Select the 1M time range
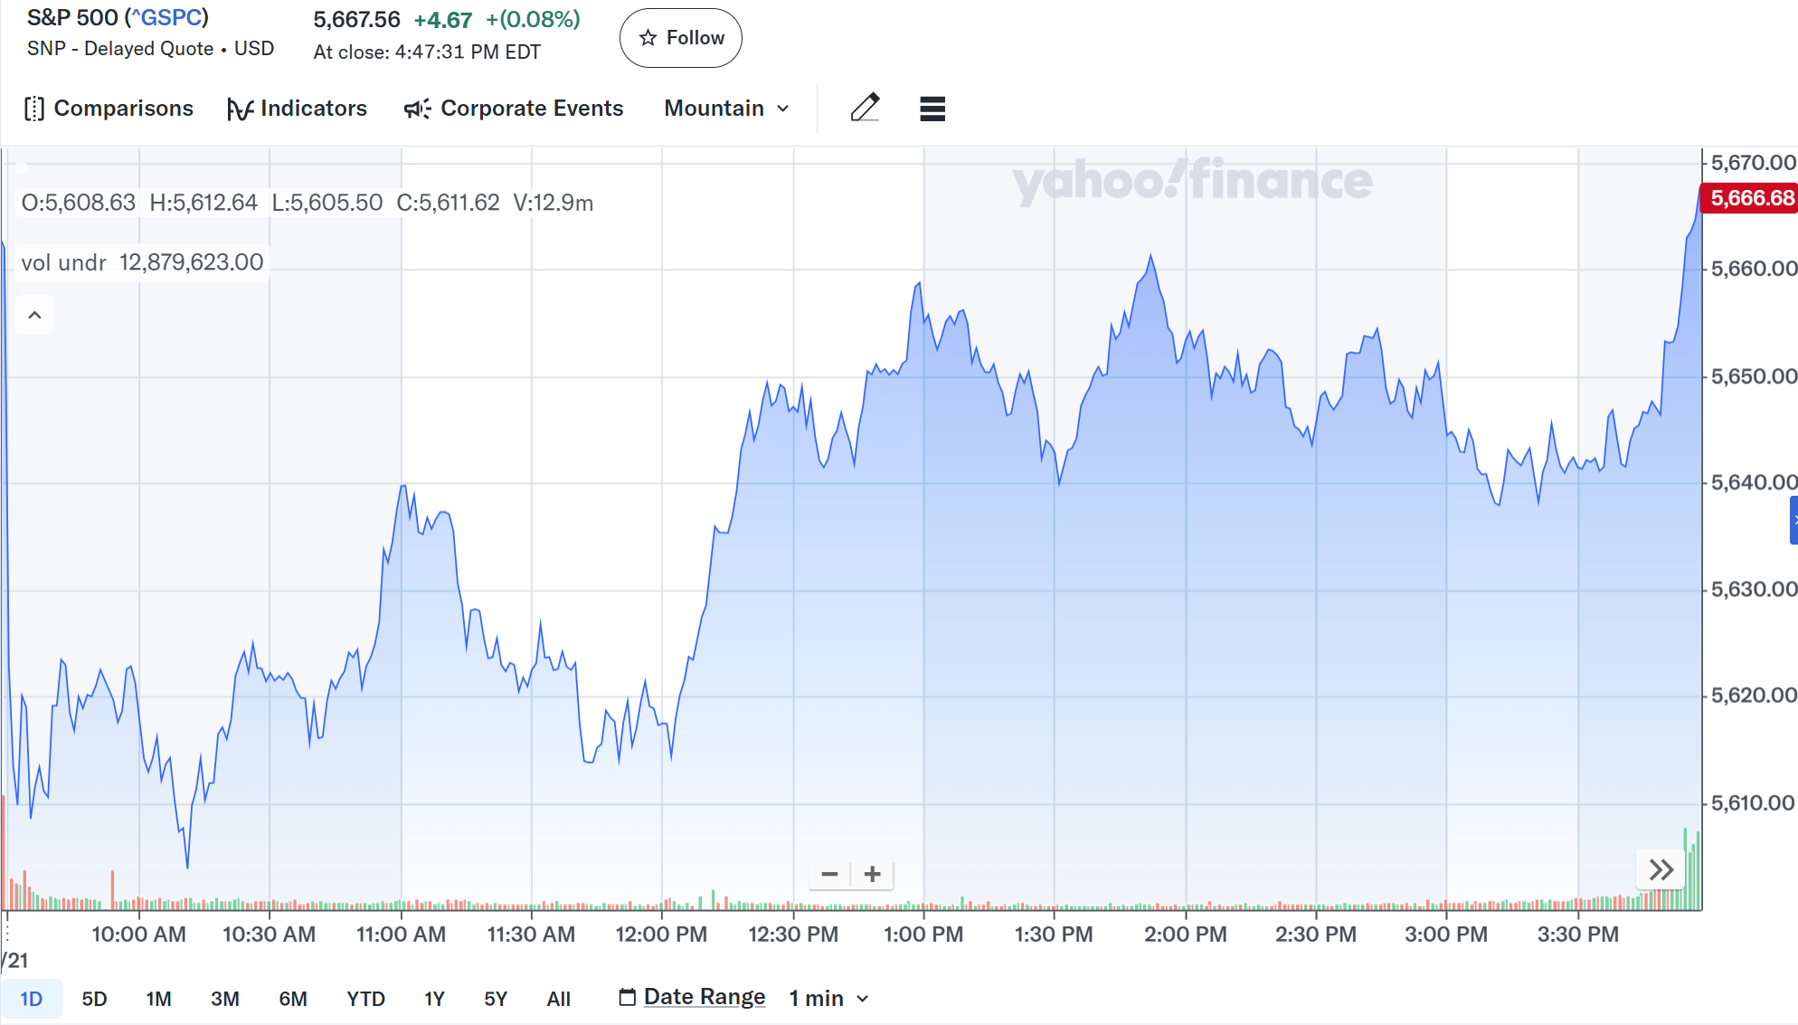This screenshot has width=1798, height=1025. (158, 999)
